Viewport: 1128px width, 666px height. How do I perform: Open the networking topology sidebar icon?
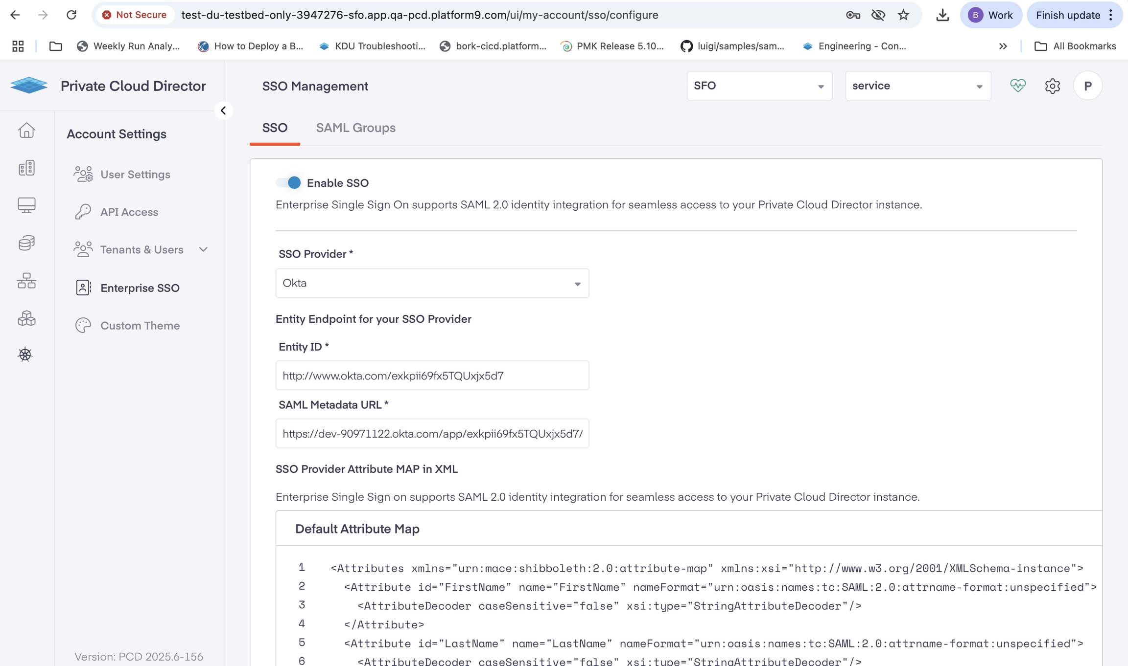(26, 281)
